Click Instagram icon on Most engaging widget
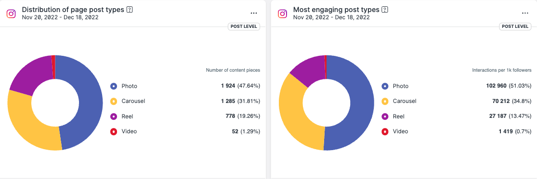Image resolution: width=537 pixels, height=179 pixels. pos(282,13)
